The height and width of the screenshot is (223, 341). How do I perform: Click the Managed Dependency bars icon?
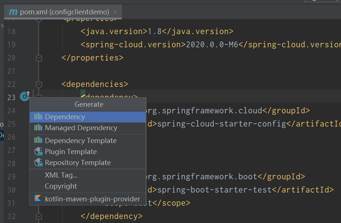pyautogui.click(x=38, y=128)
